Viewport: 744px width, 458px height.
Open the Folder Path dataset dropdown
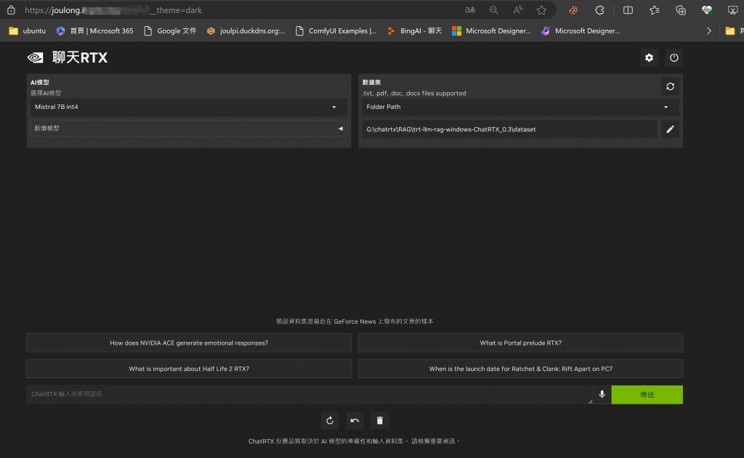(x=520, y=107)
